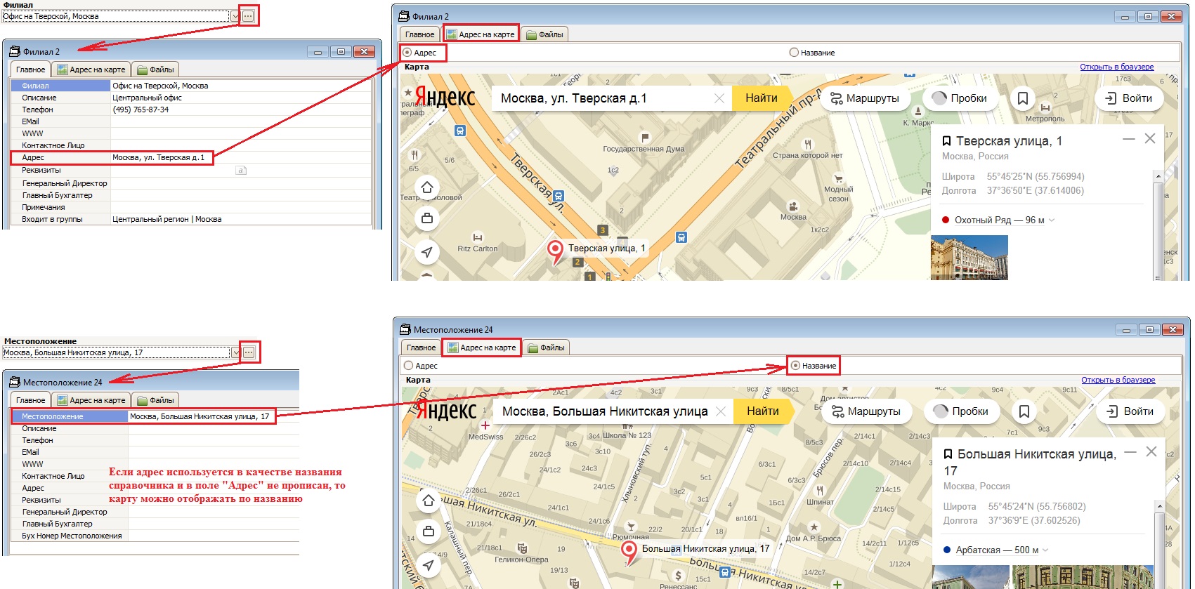Expand Охотный Ряд — 96 м metro chevron
The height and width of the screenshot is (589, 1195).
pos(1052,220)
